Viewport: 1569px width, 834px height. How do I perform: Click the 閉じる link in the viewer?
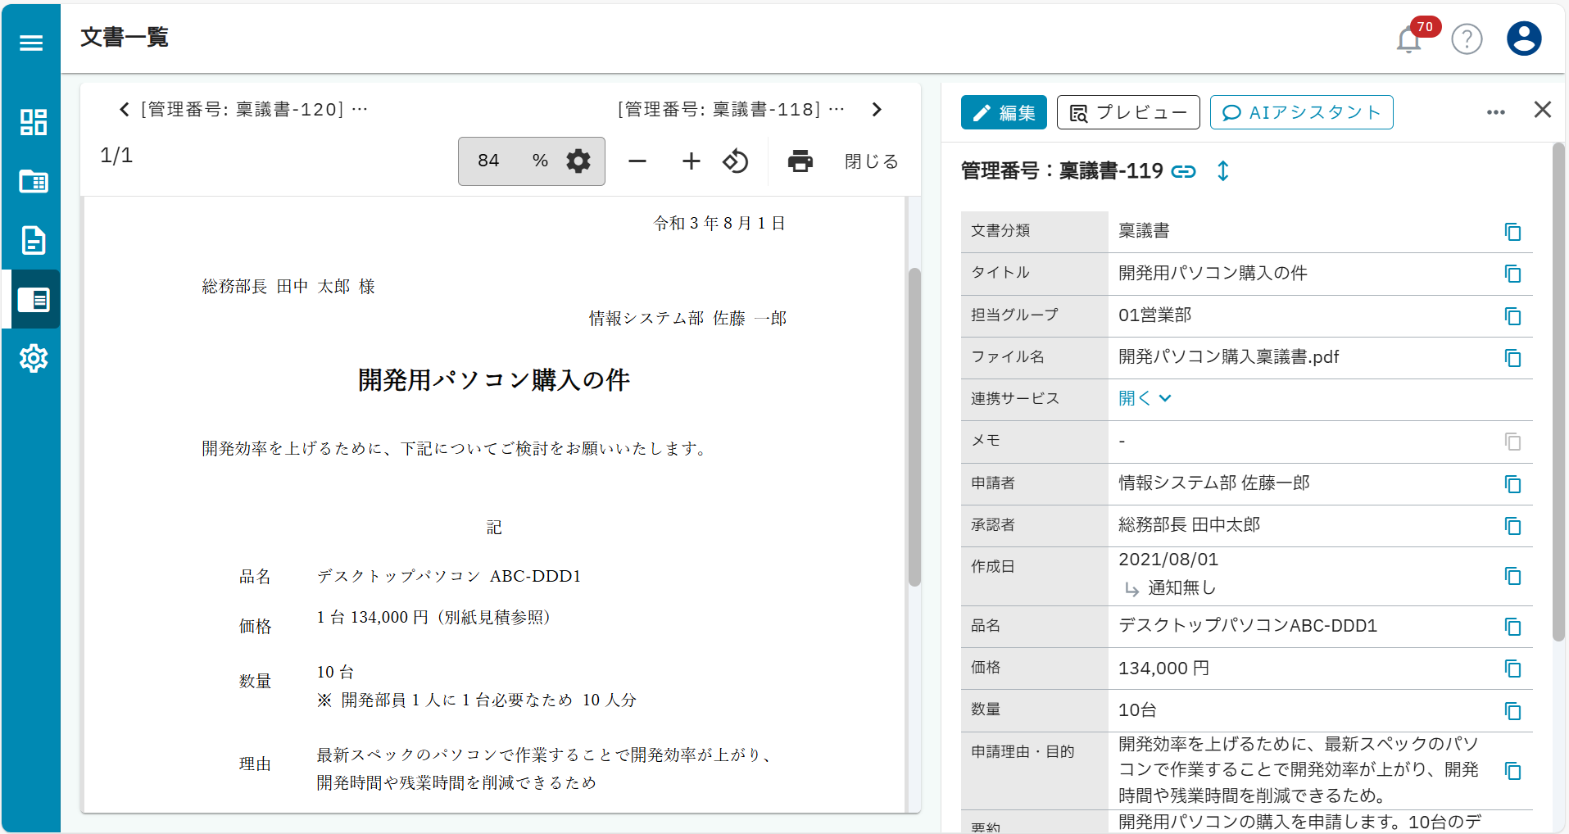pyautogui.click(x=870, y=161)
